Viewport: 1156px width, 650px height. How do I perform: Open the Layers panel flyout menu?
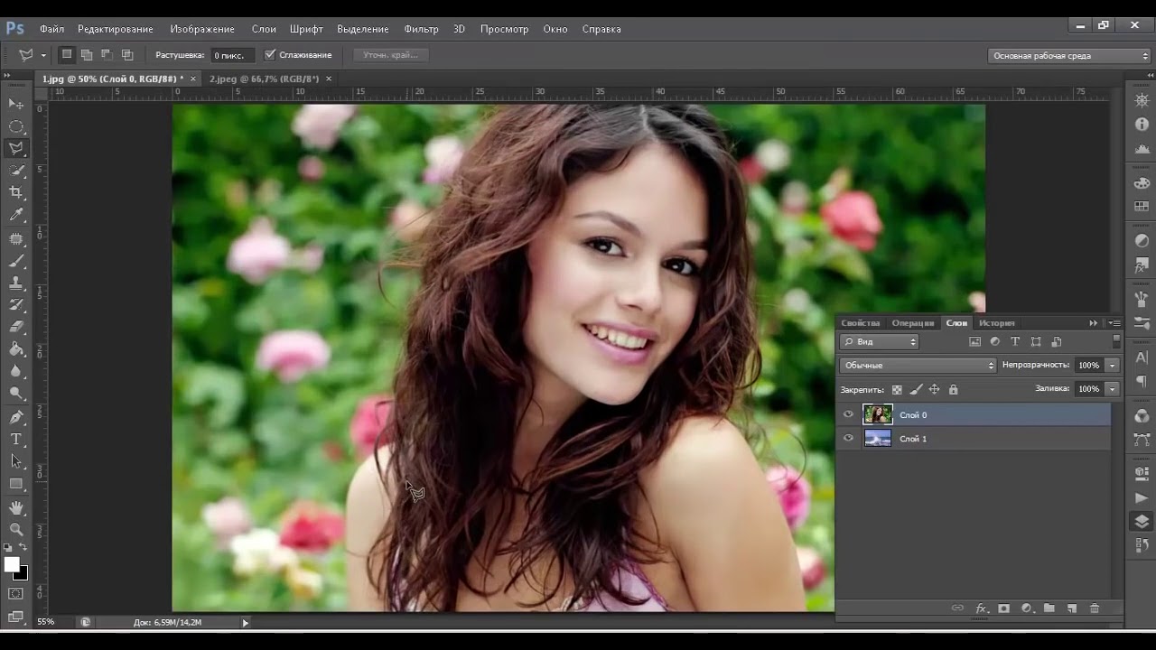click(x=1114, y=323)
